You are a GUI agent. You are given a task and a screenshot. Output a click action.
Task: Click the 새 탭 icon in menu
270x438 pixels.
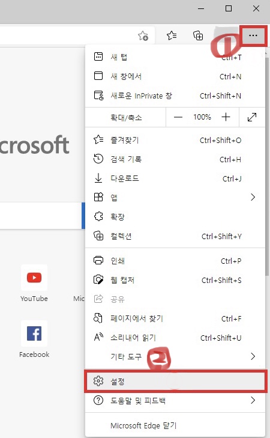click(x=98, y=56)
